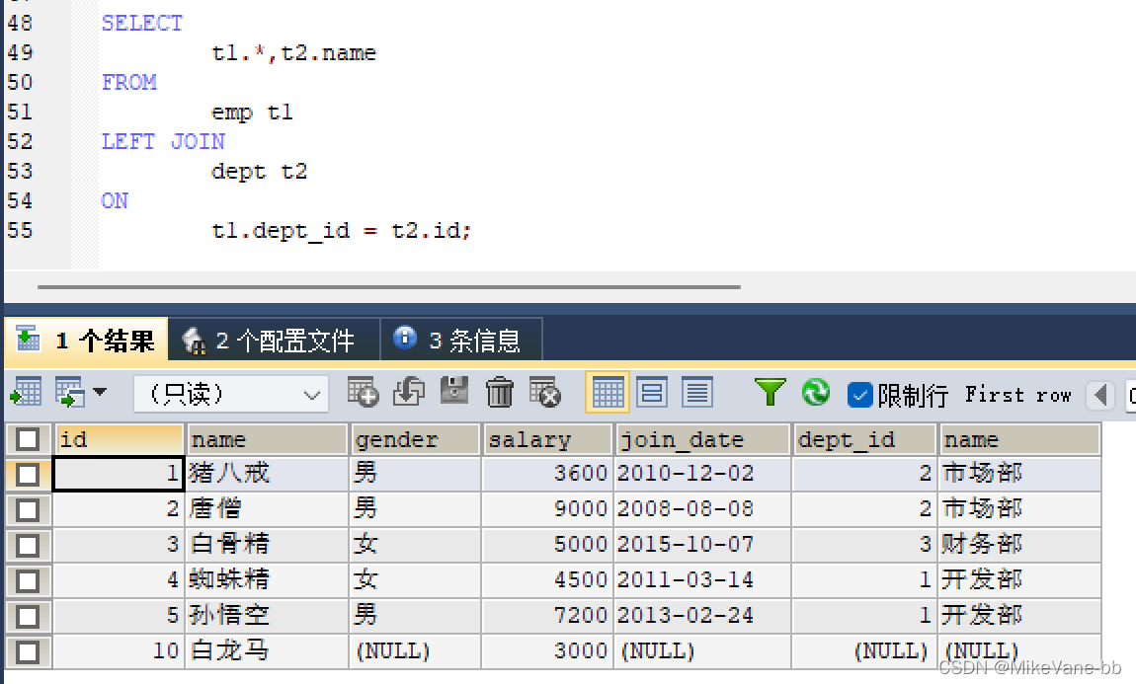Open the 3 条信息 info tab
The image size is (1136, 684).
461,340
